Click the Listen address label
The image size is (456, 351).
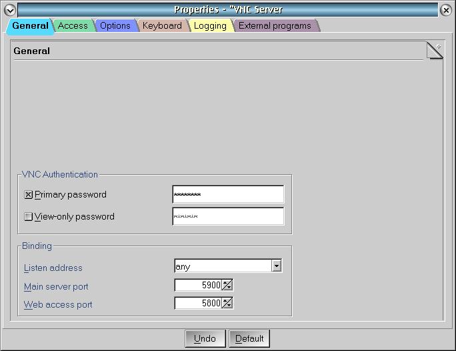click(53, 268)
